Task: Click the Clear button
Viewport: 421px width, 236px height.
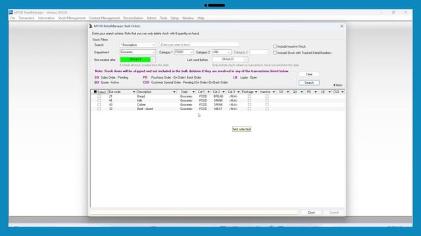Action: (x=309, y=74)
